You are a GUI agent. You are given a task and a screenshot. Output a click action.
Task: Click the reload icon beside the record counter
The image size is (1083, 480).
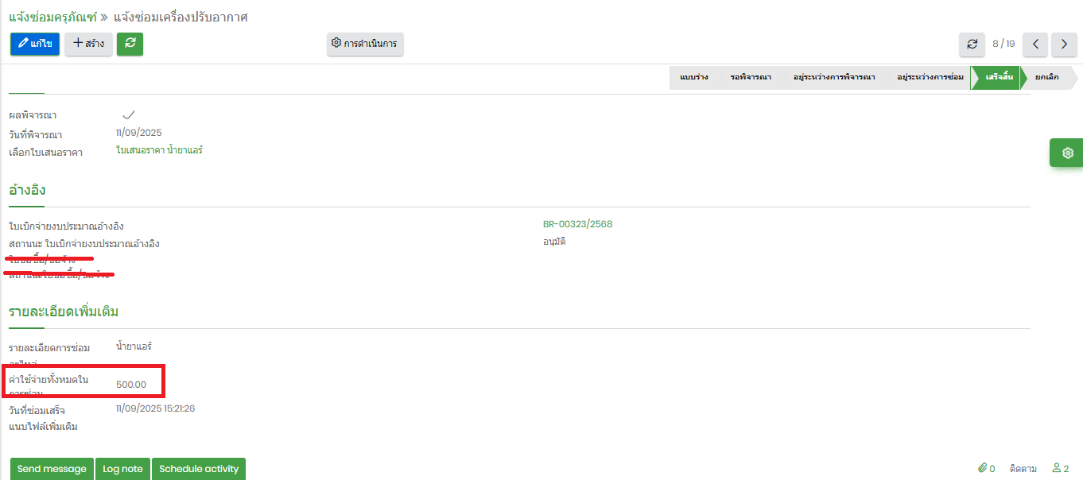point(972,44)
